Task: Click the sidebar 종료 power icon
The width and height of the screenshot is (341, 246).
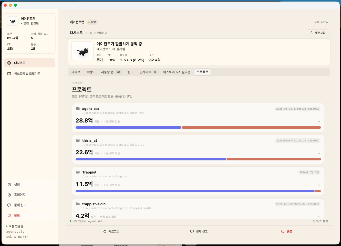Action: click(x=9, y=215)
